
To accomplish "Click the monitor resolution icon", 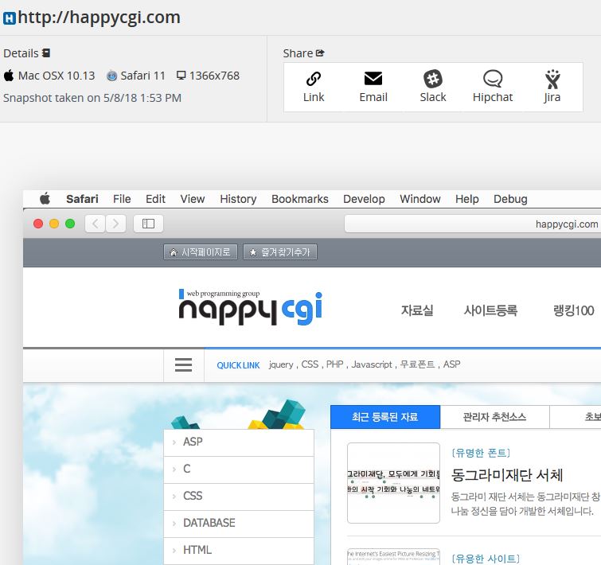I will point(181,75).
